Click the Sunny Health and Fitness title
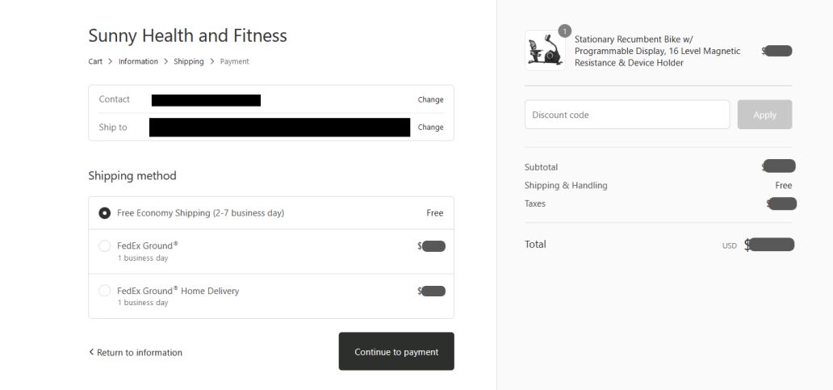The image size is (833, 390). point(187,36)
